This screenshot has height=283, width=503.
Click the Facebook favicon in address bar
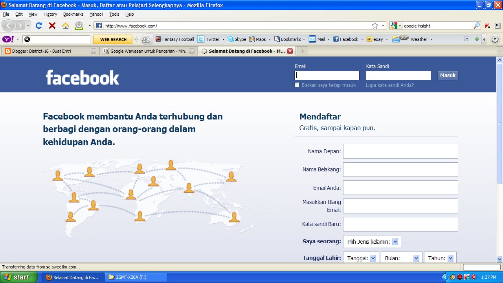pyautogui.click(x=99, y=26)
